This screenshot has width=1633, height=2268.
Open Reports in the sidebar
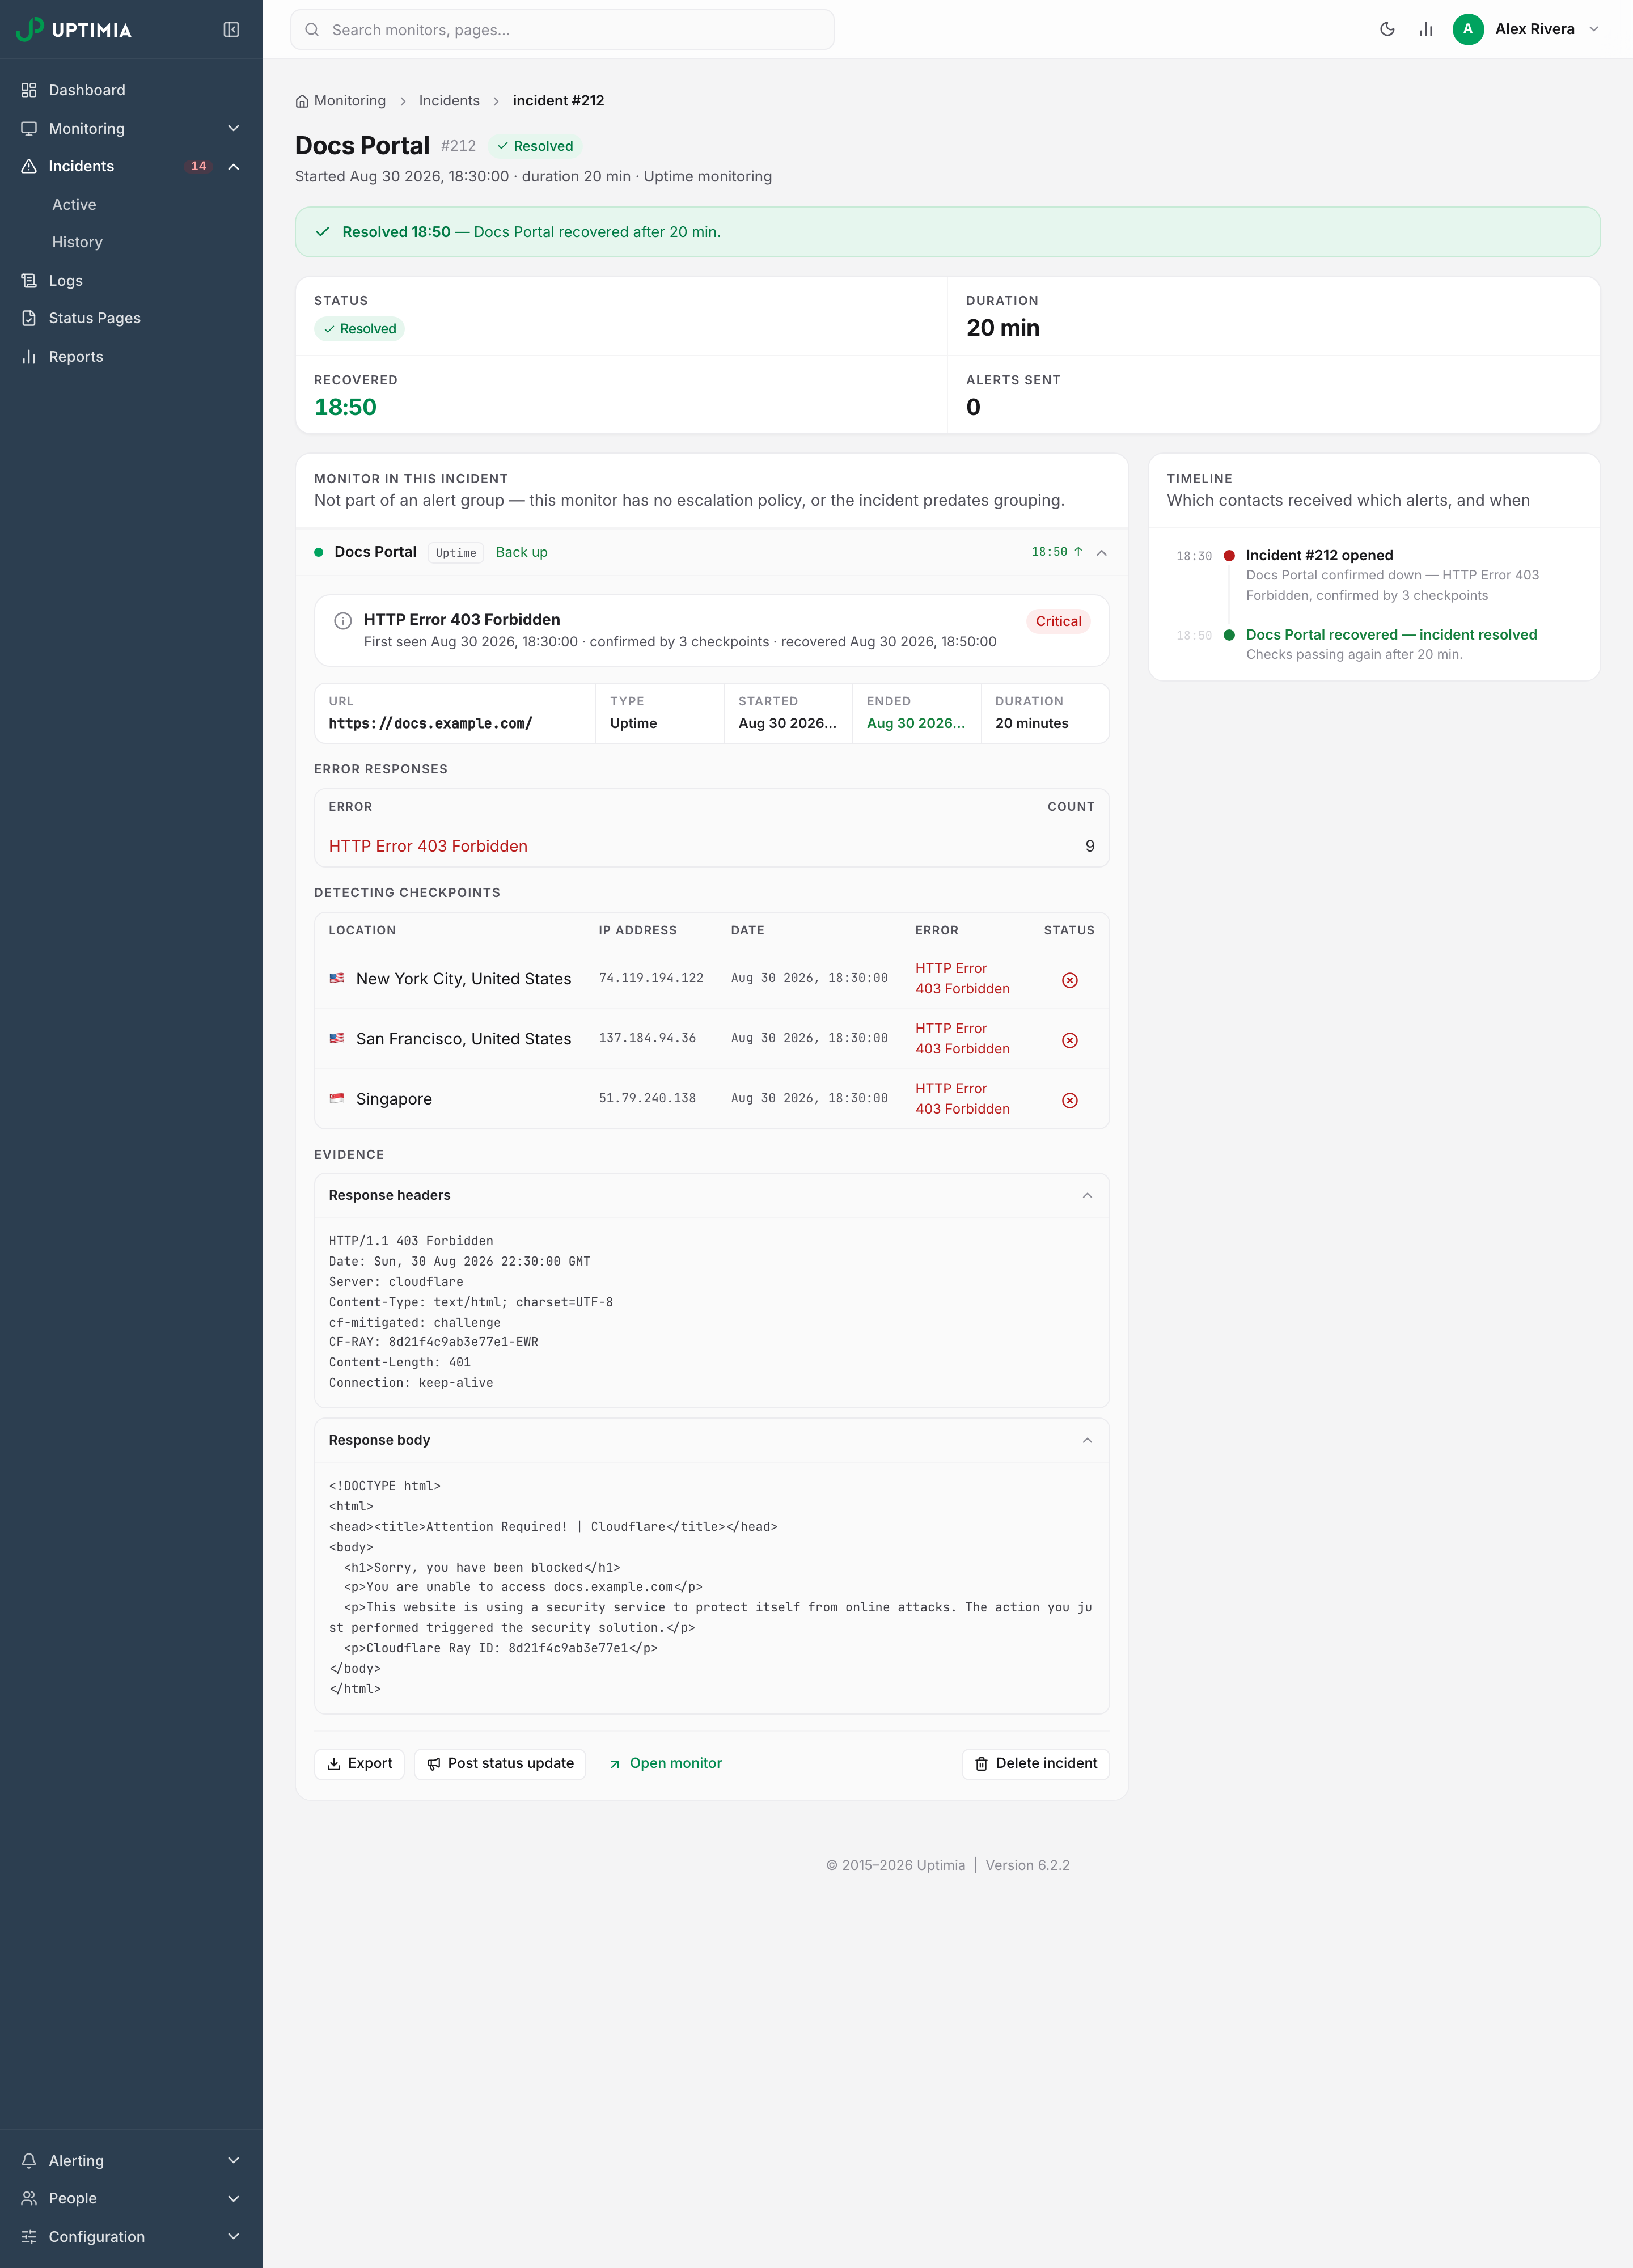coord(131,356)
